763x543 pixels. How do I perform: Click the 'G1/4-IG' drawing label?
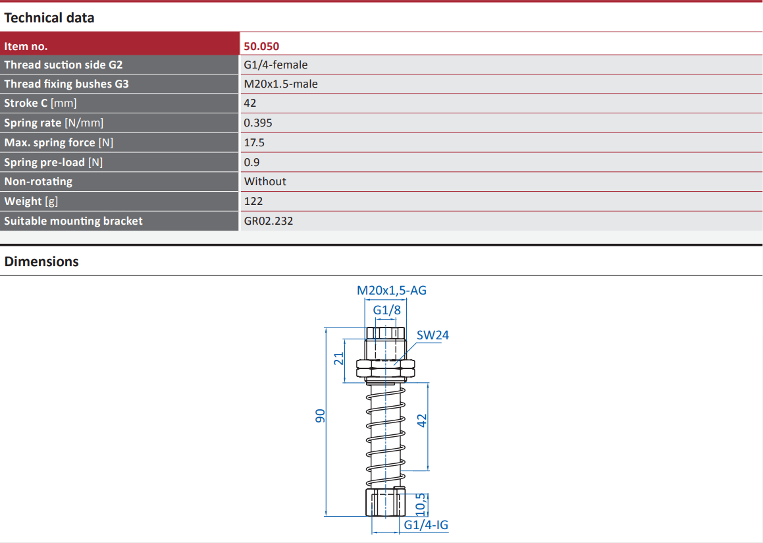426,525
